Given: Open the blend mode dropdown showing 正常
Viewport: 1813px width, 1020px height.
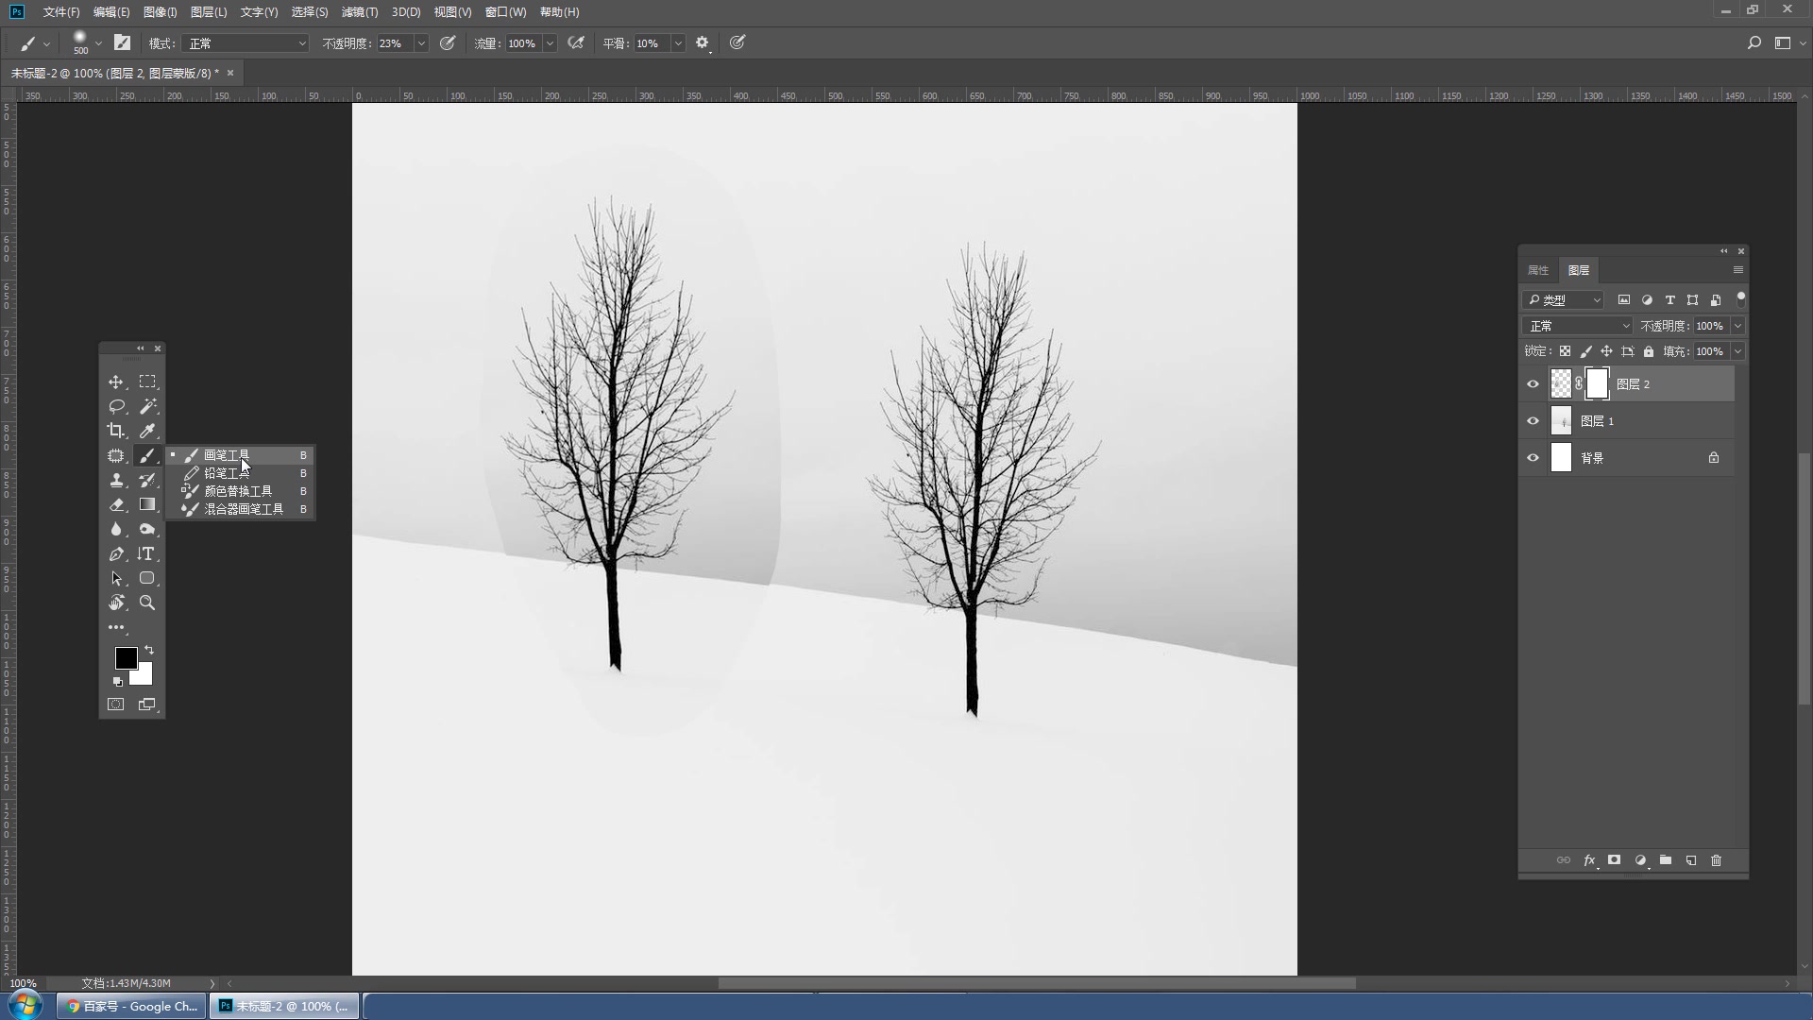Looking at the screenshot, I should coord(1577,325).
